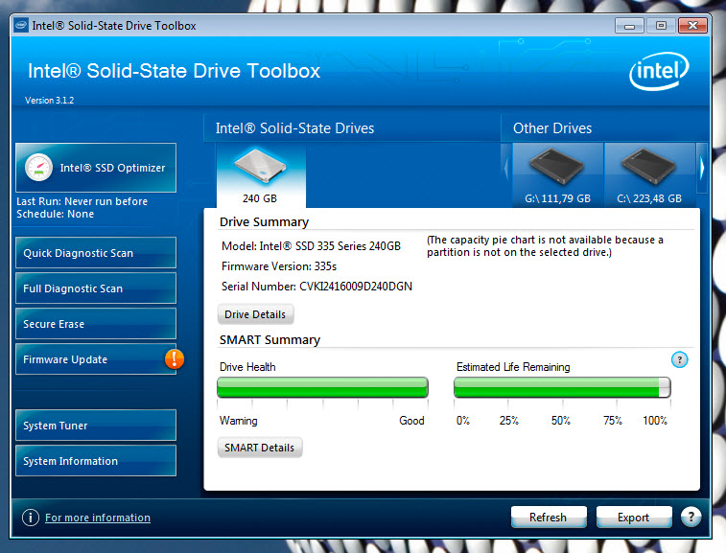Image resolution: width=726 pixels, height=553 pixels.
Task: Show previous drives in Other Drives
Action: 506,169
